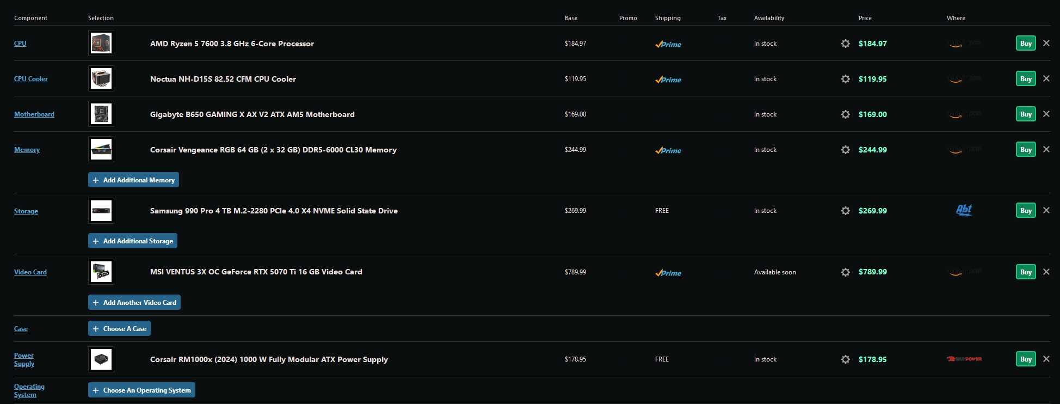Open the Storage component link
Screen dimensions: 1060x404
(26, 211)
